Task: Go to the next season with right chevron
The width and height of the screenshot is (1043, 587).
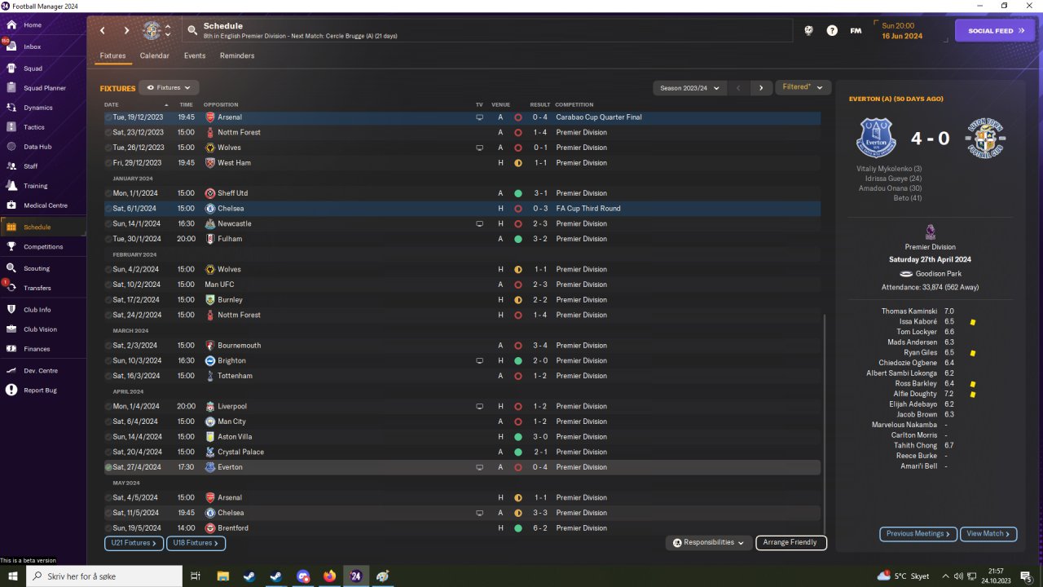Action: click(x=761, y=88)
